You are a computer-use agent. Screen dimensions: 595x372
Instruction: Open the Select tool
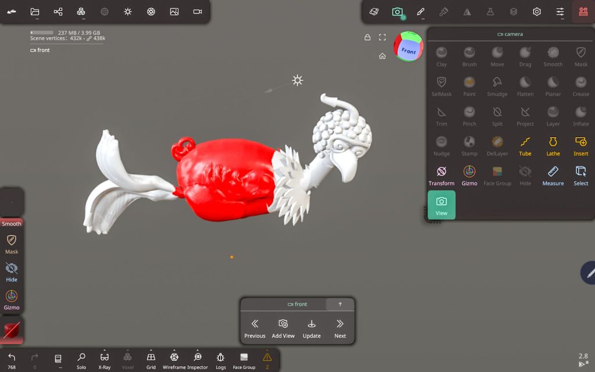[x=580, y=175]
